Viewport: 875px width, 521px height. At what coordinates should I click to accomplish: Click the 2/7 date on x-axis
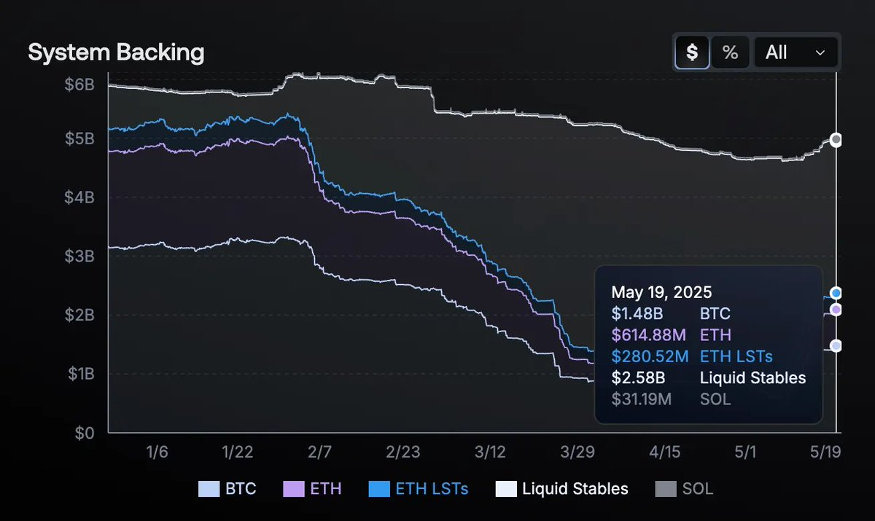pos(319,452)
